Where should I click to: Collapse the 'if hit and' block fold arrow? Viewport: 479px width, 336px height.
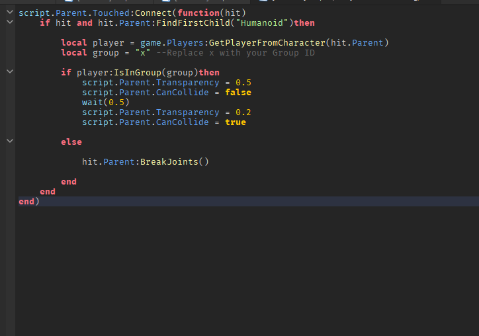click(x=9, y=22)
